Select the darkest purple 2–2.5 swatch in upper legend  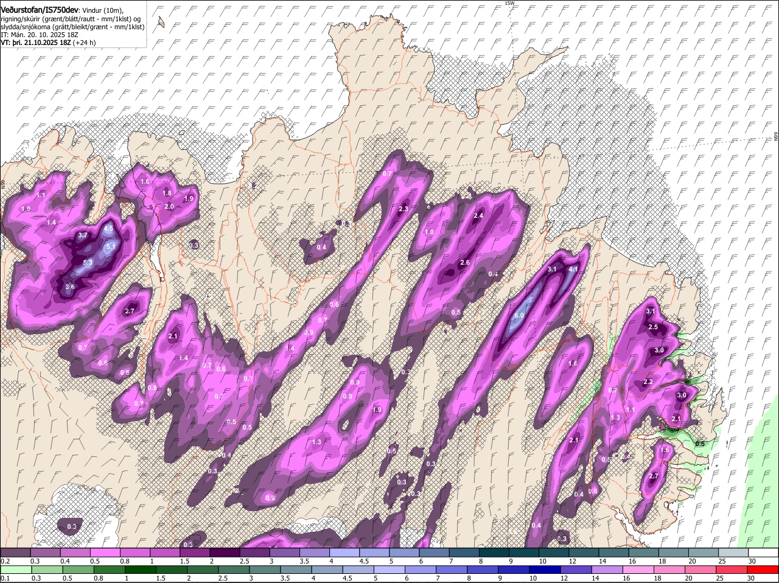point(226,553)
